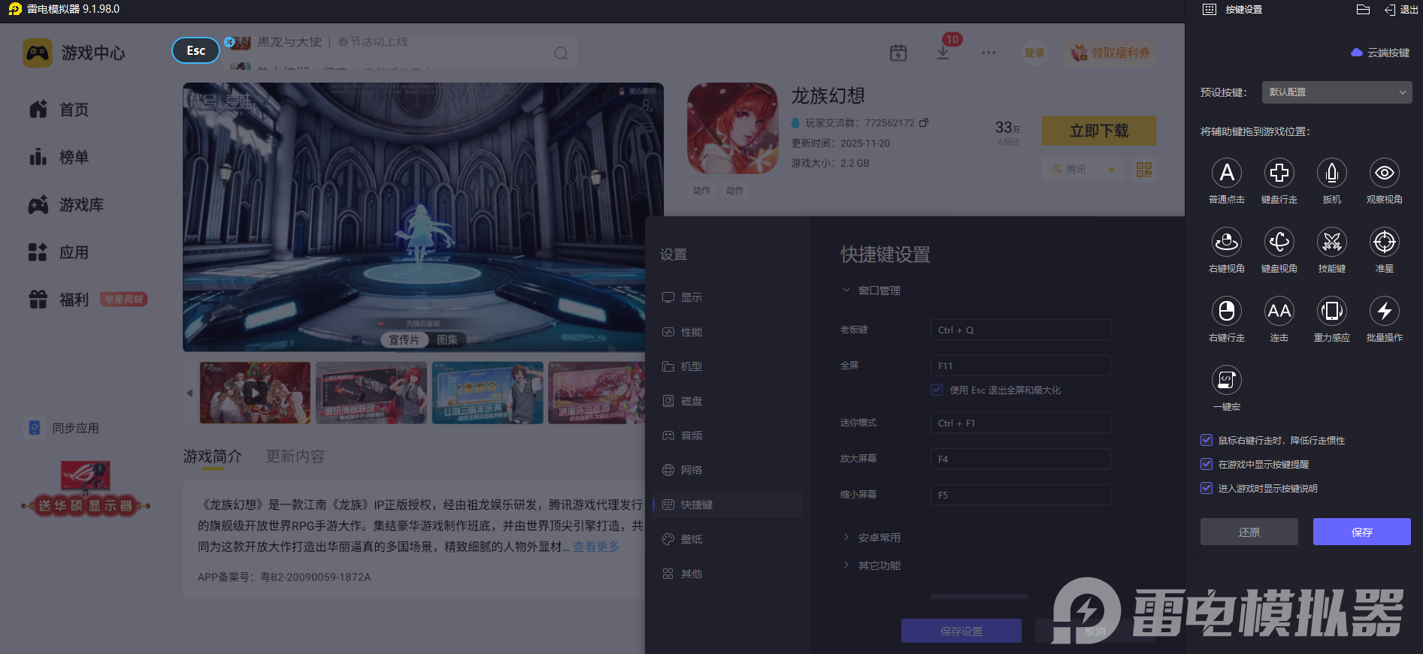Select the 右键视角 tool
The width and height of the screenshot is (1423, 654).
tap(1227, 243)
